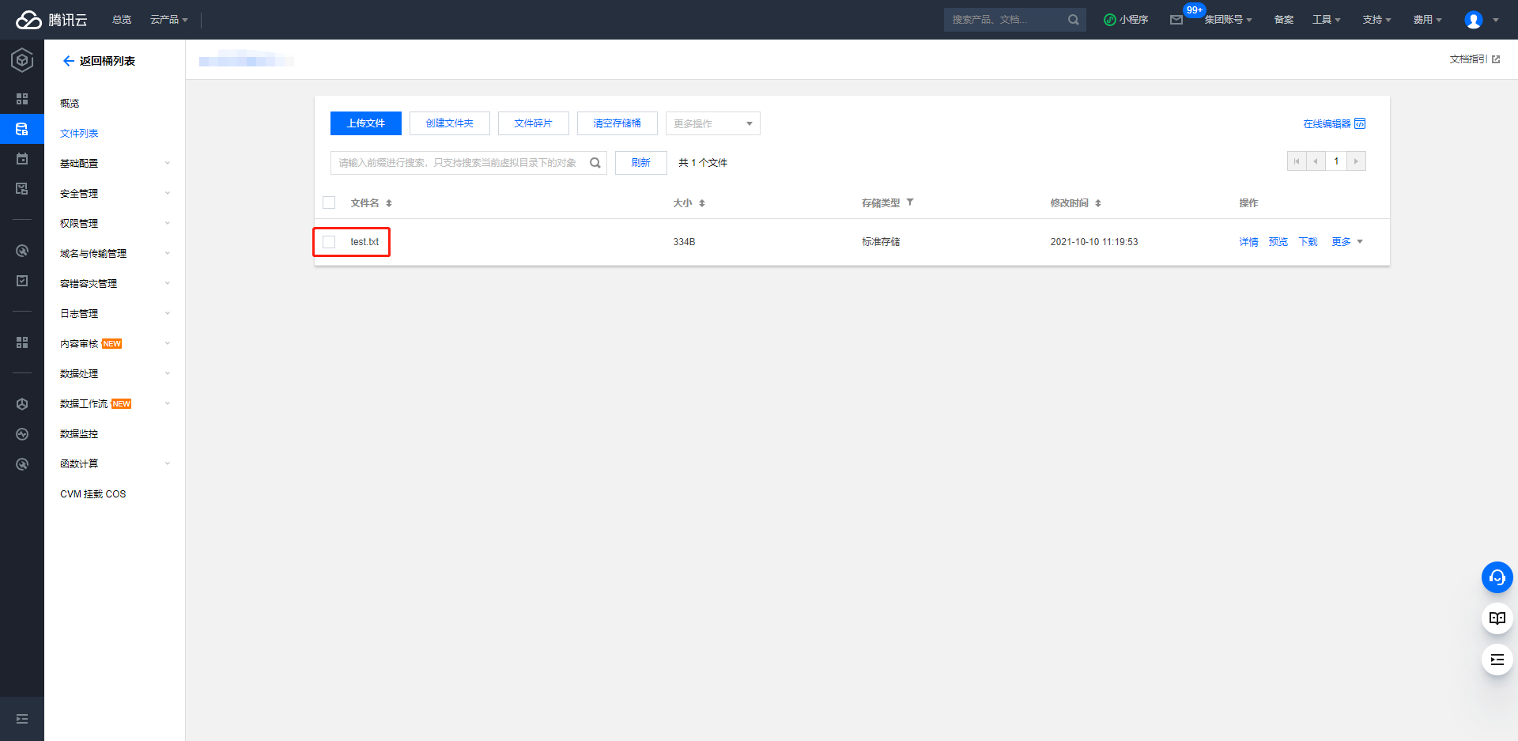Click 下载 for test.txt
This screenshot has height=741, width=1518.
tap(1308, 242)
